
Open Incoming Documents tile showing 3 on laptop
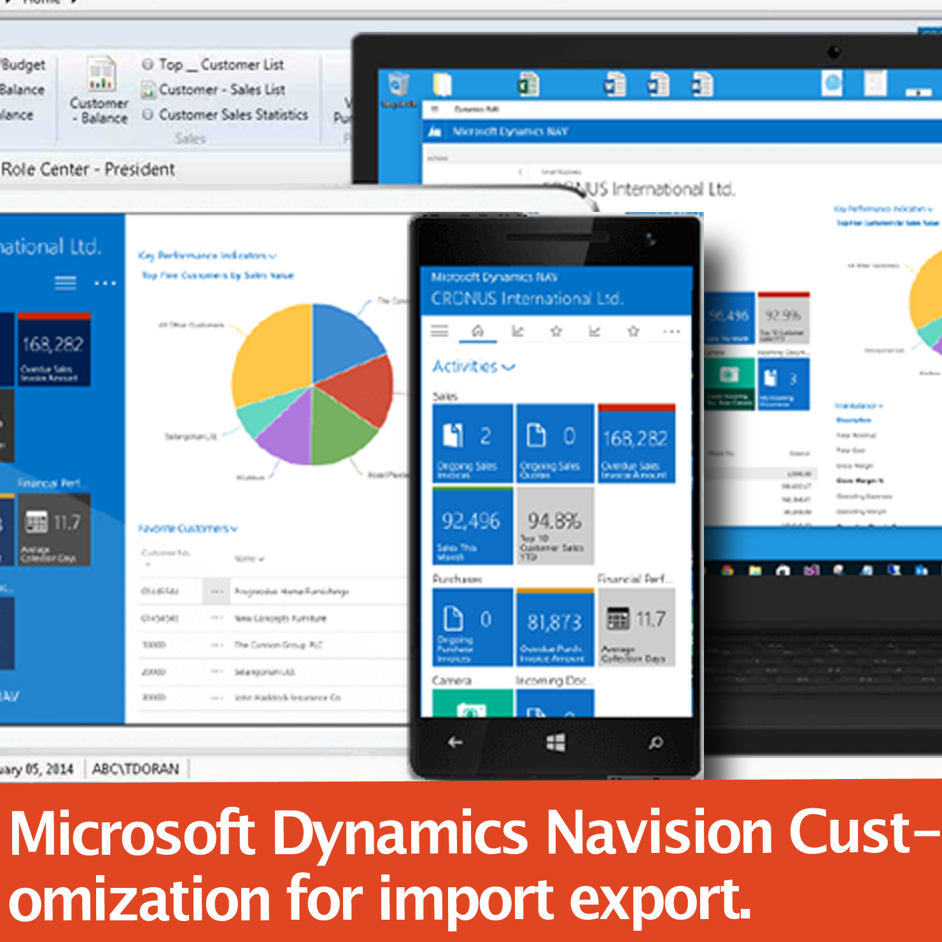tap(784, 384)
